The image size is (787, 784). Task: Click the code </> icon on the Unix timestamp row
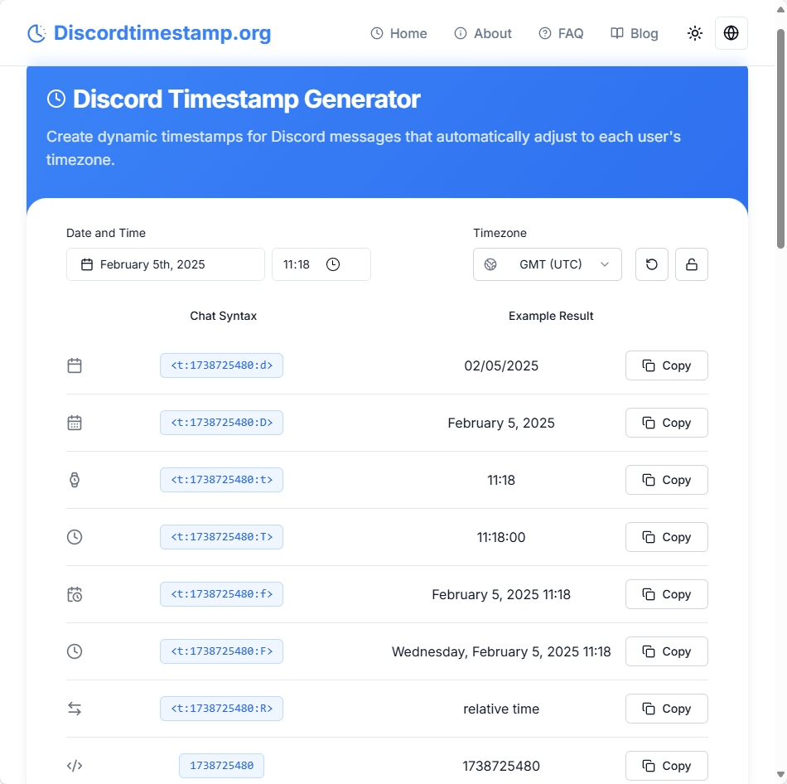(75, 765)
